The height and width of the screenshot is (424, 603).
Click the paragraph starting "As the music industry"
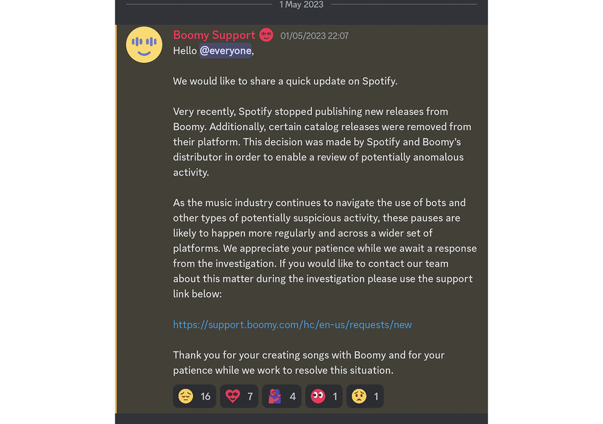click(x=325, y=248)
